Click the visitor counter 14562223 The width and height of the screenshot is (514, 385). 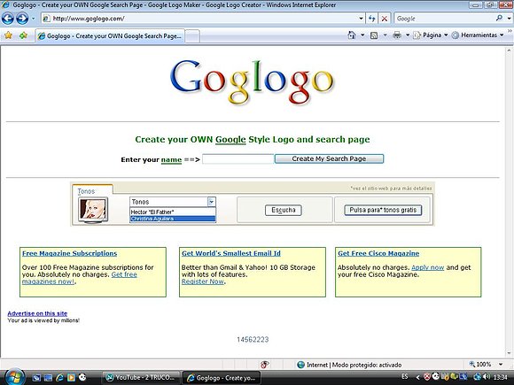coord(253,340)
